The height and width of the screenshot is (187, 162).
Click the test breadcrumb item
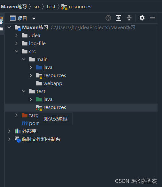(51, 7)
